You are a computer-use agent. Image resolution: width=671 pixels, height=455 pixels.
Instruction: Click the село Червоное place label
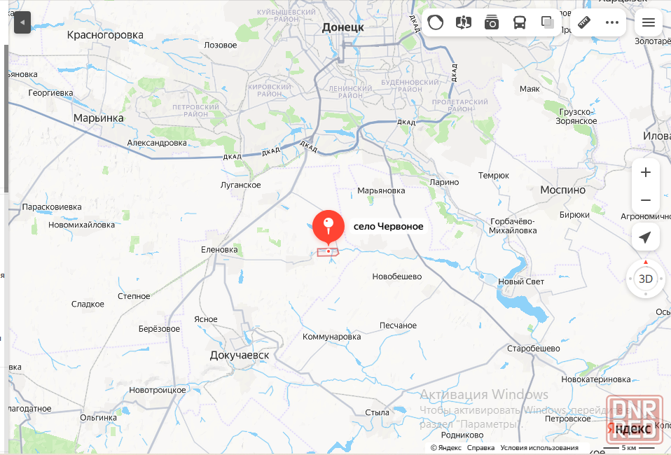(388, 226)
